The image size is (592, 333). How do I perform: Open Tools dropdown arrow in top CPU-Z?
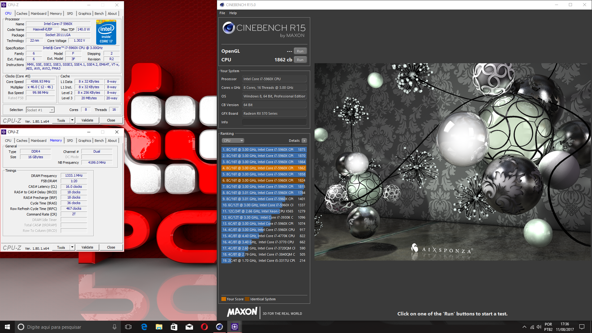point(72,120)
